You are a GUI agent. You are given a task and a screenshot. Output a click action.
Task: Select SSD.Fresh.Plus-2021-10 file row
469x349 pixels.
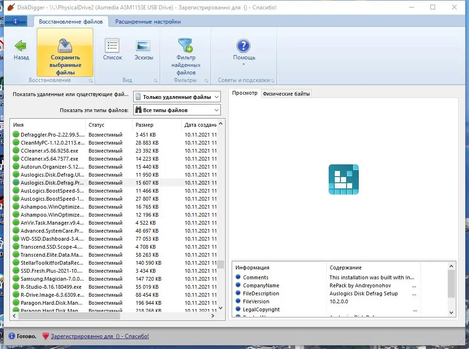(x=114, y=271)
